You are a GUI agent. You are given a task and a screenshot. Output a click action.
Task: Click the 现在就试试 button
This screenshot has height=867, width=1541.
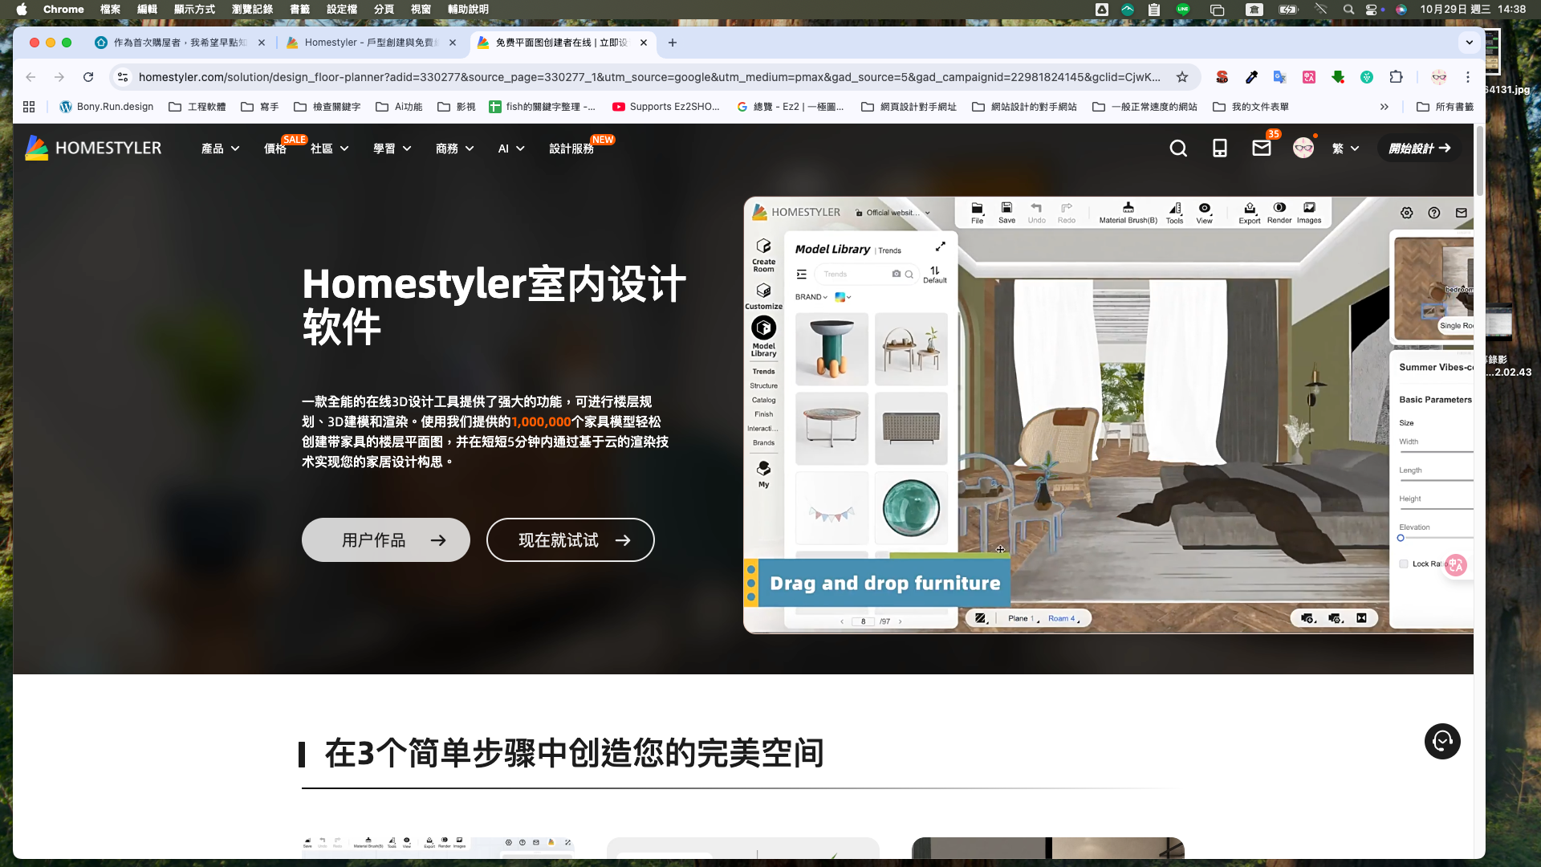(x=570, y=539)
